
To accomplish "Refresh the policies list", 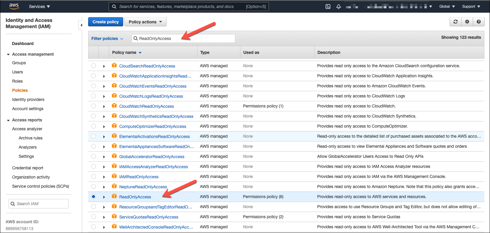I will point(456,22).
